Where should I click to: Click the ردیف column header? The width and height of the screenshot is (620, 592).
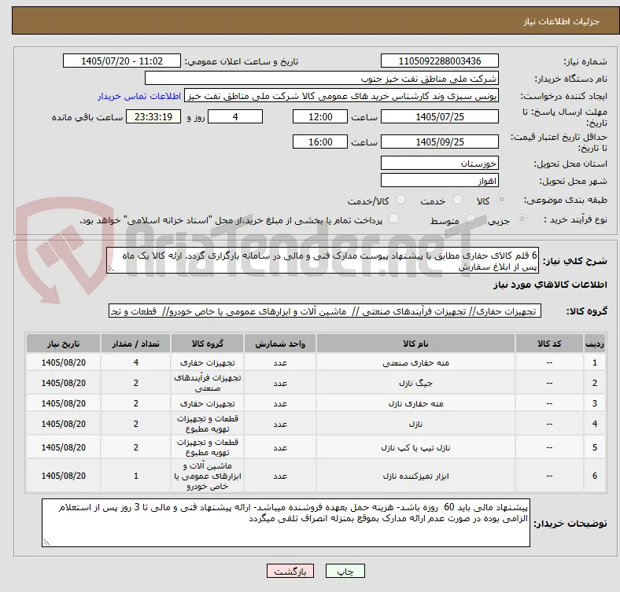(x=594, y=344)
